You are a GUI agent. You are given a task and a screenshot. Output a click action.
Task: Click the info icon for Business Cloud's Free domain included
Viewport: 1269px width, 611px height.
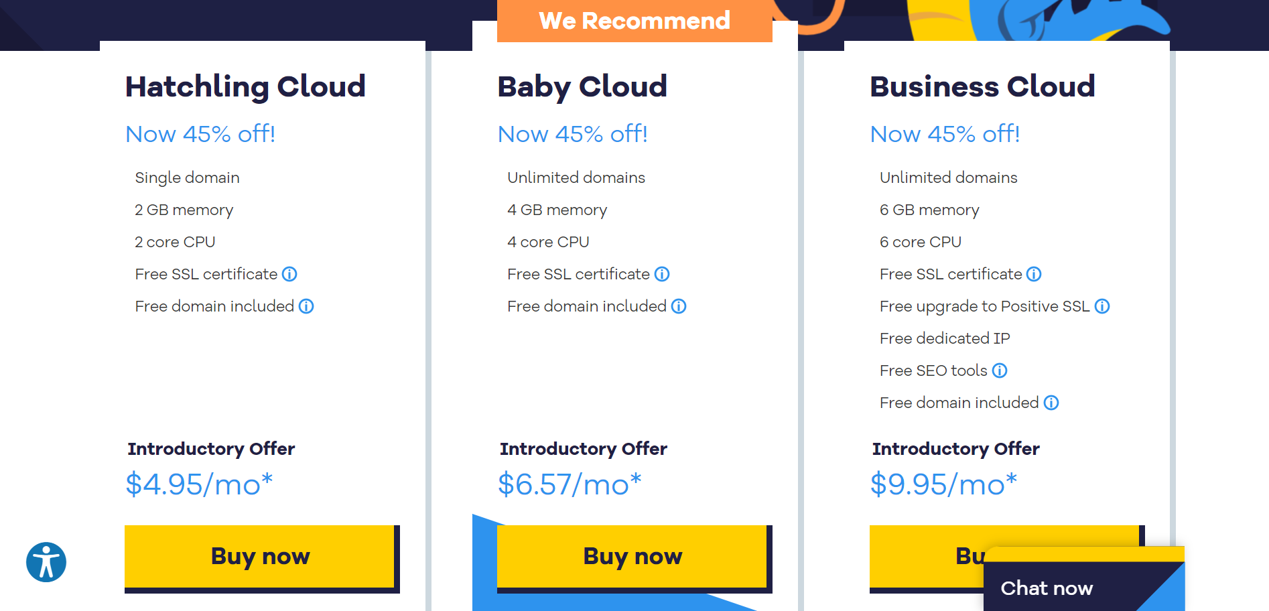click(x=1051, y=403)
